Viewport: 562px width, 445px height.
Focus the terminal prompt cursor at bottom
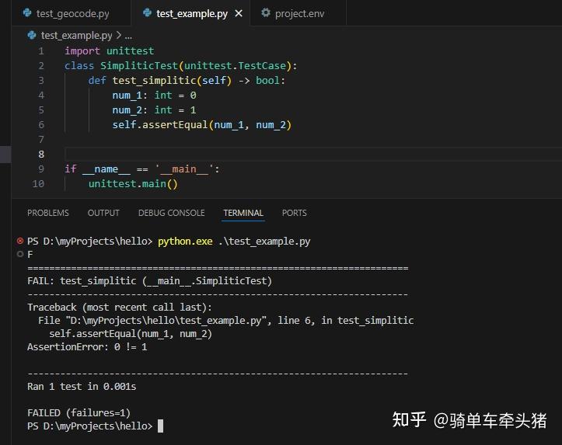tap(161, 426)
